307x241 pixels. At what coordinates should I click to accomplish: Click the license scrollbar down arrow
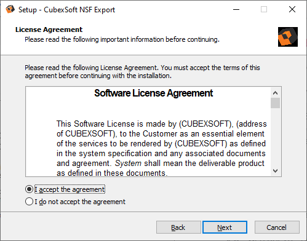(x=275, y=170)
